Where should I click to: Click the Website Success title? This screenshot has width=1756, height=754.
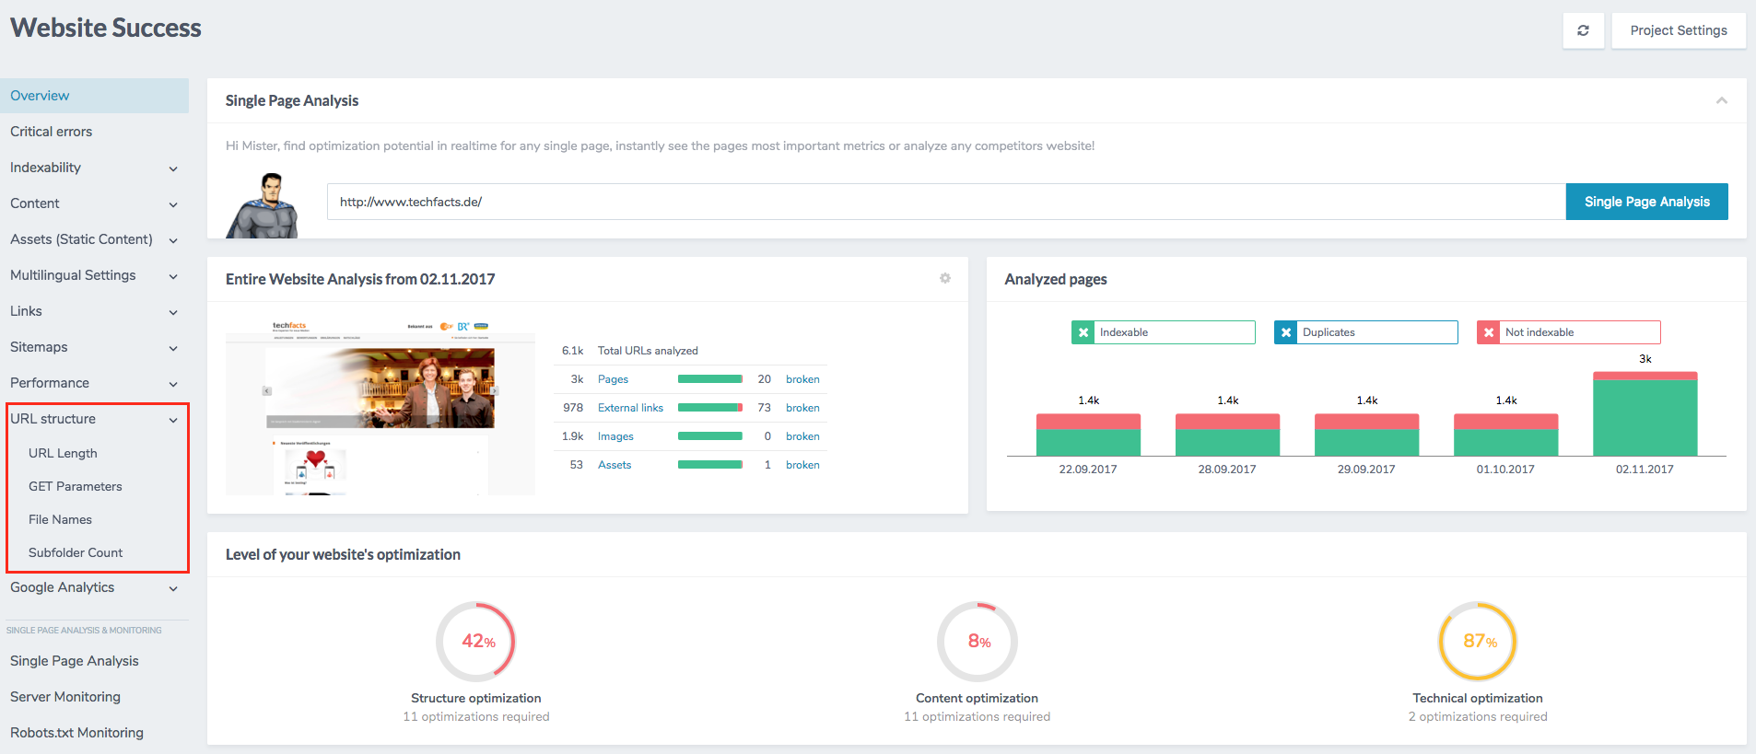pyautogui.click(x=106, y=28)
